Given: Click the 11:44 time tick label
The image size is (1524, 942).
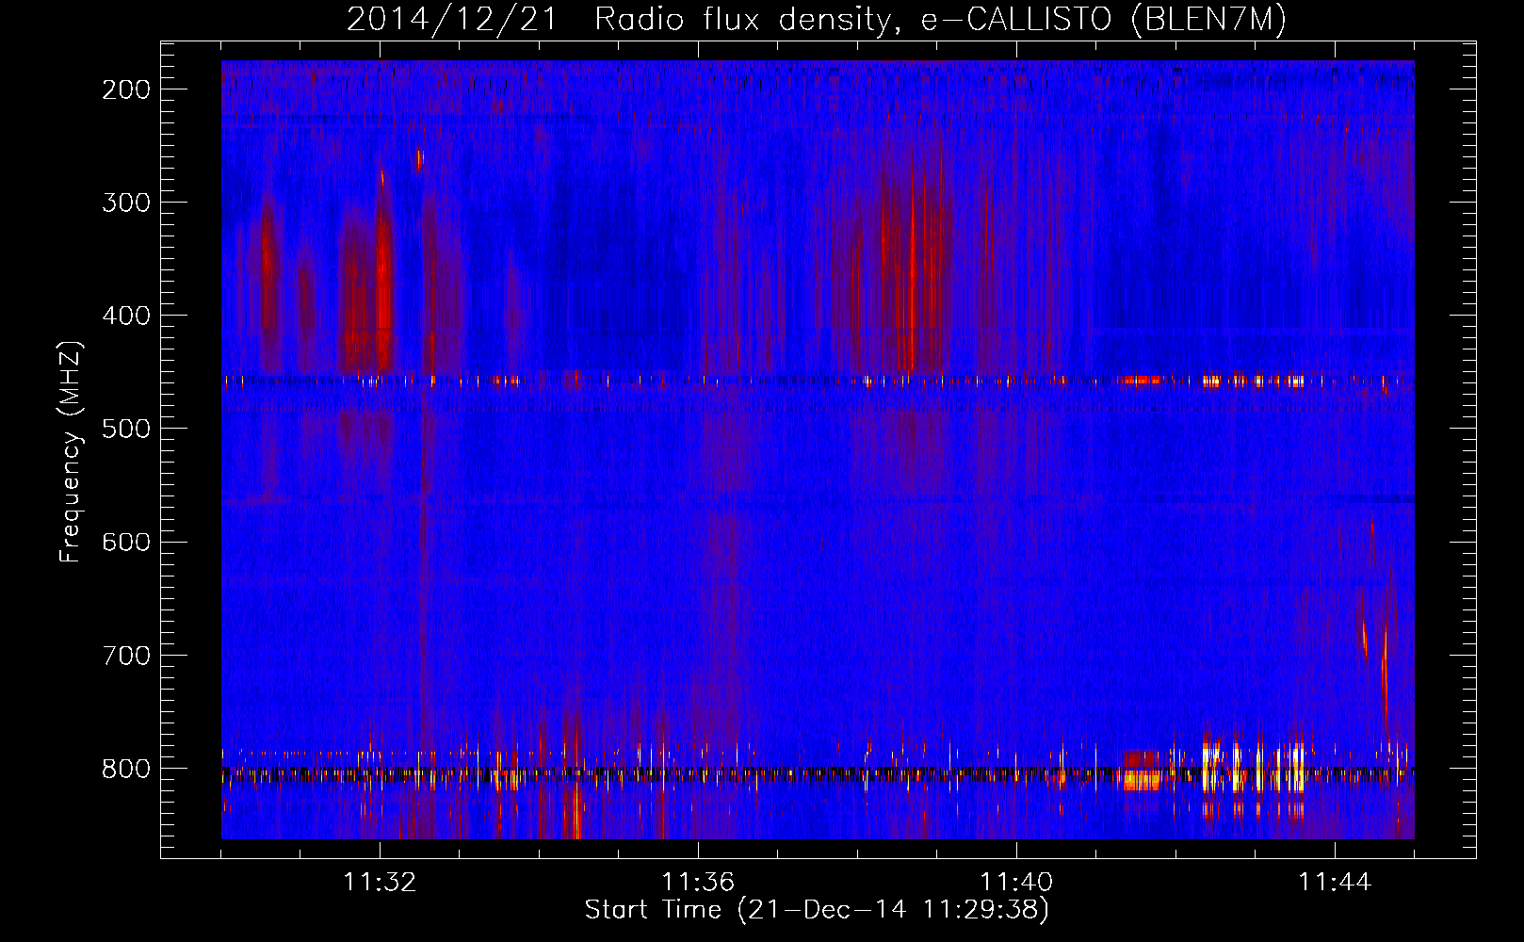Looking at the screenshot, I should [x=1335, y=883].
